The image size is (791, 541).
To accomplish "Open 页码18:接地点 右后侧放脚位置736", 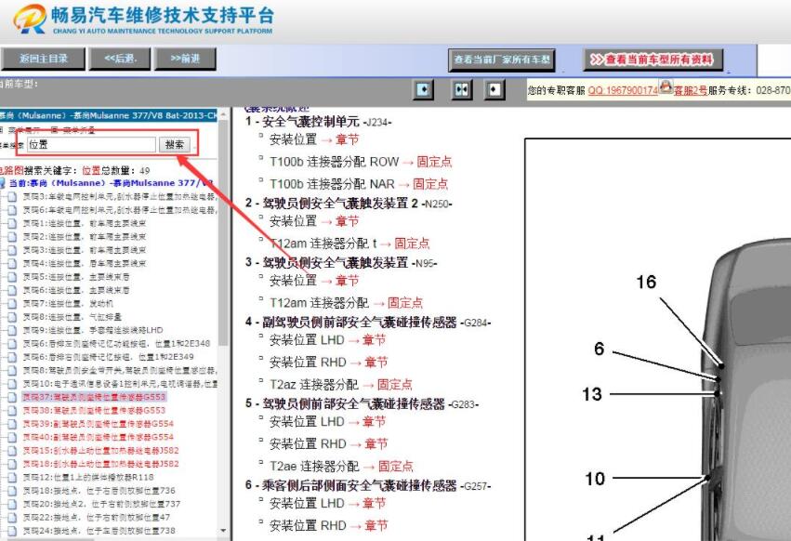I will pos(99,491).
